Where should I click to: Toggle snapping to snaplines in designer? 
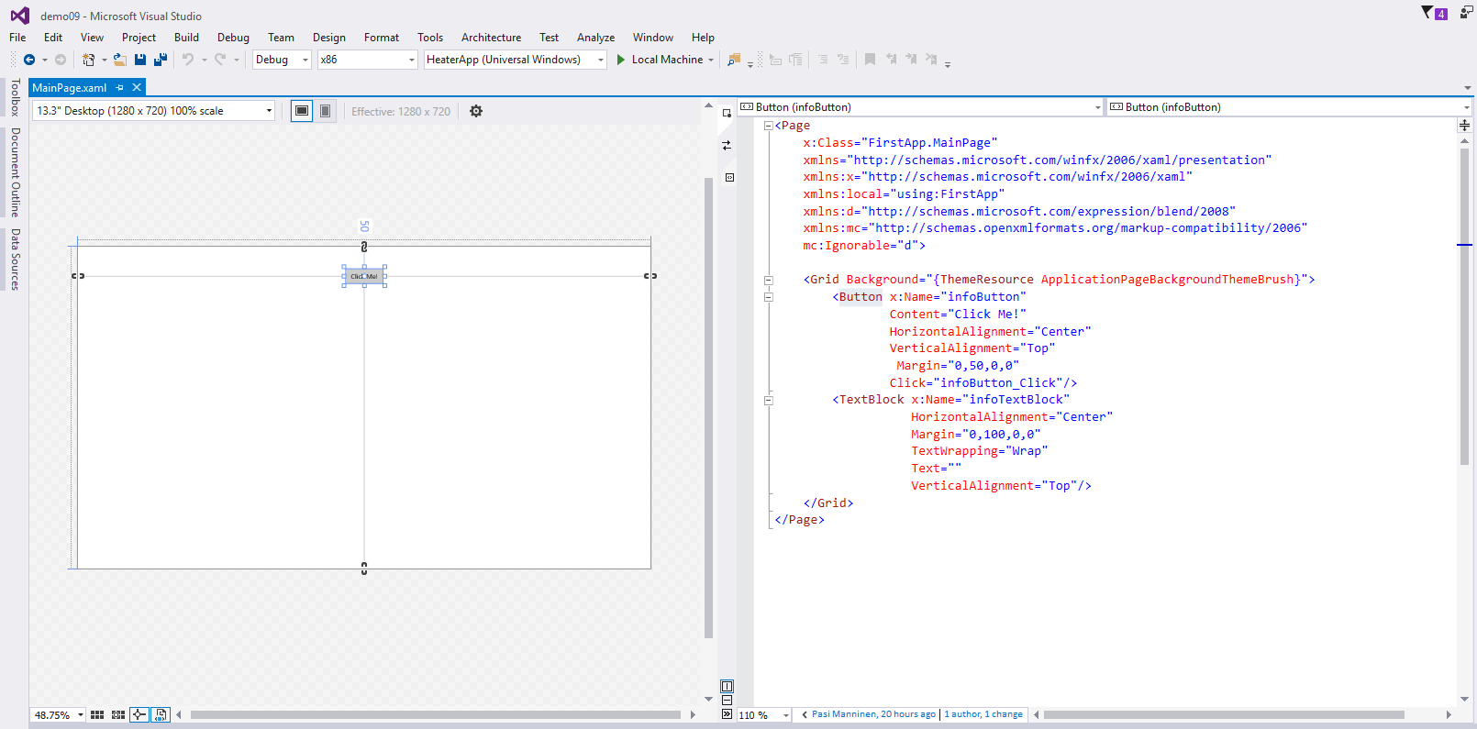click(x=139, y=714)
